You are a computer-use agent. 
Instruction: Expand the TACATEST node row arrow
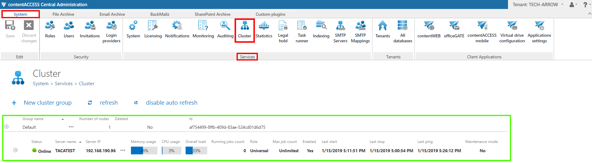(15, 150)
